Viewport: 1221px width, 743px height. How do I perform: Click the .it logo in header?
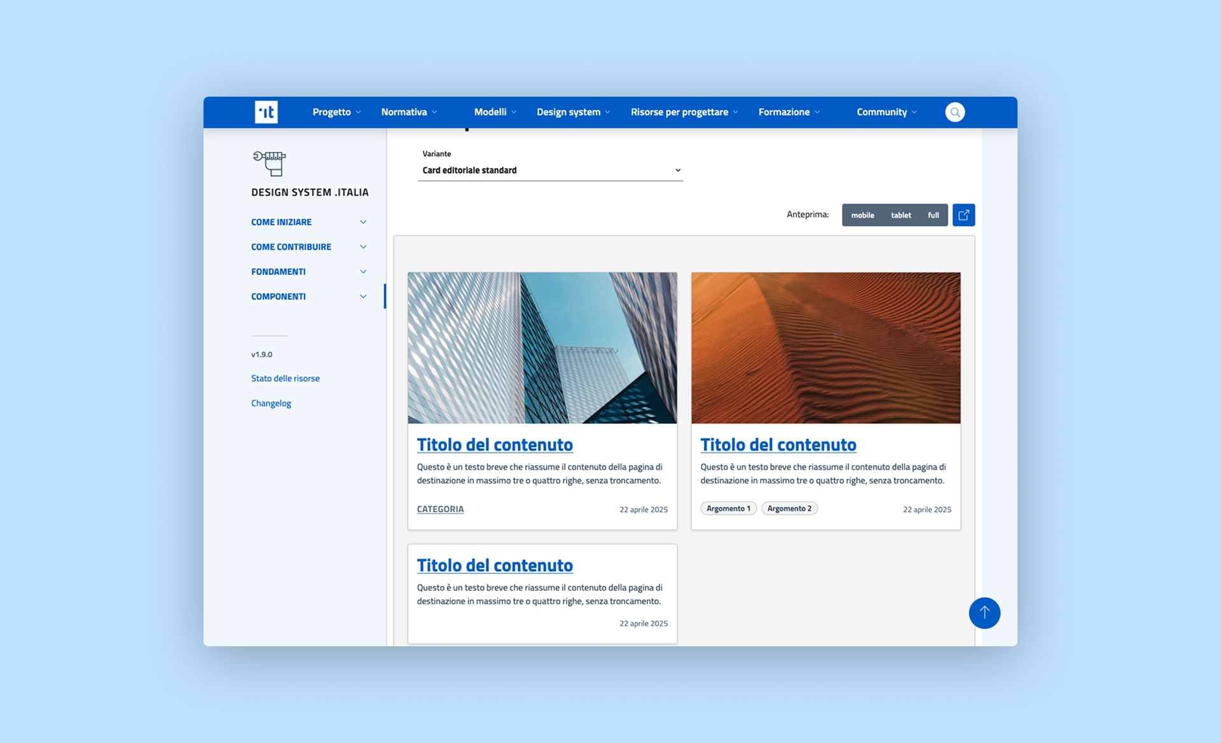pos(266,112)
